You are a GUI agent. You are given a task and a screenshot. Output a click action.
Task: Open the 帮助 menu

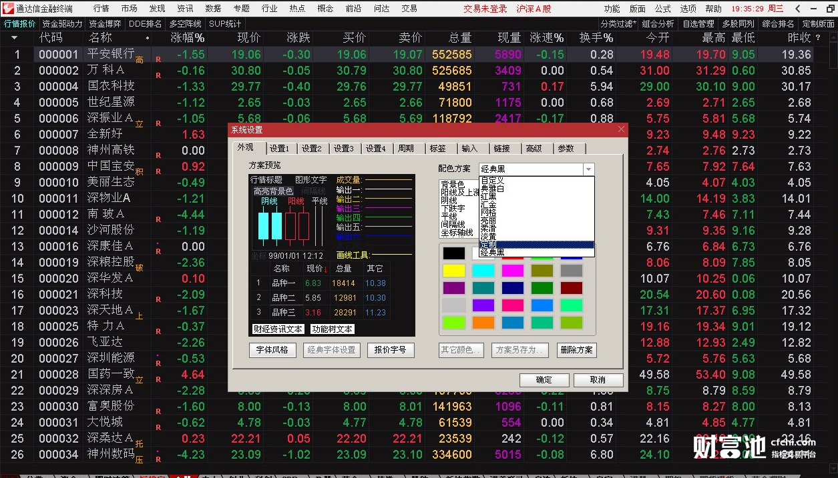tap(713, 9)
